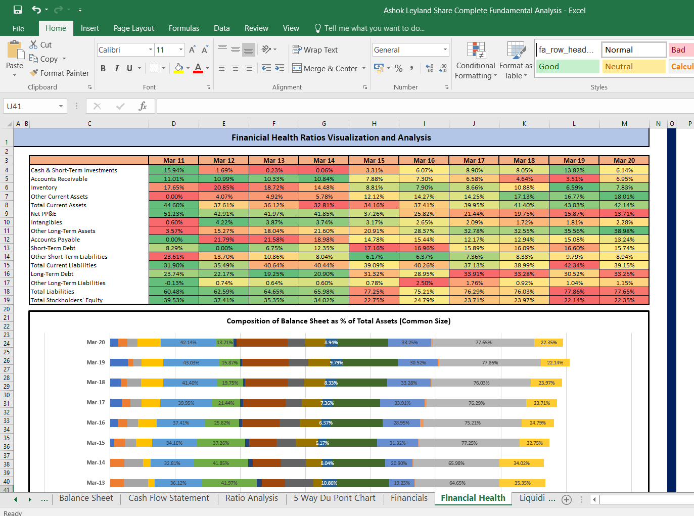The height and width of the screenshot is (516, 694).
Task: Select column D header
Action: [x=174, y=124]
